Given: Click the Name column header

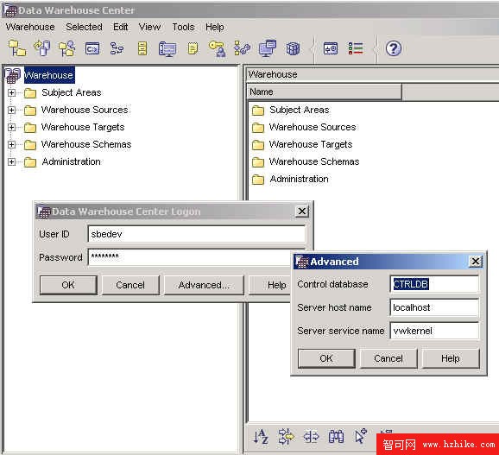Looking at the screenshot, I should point(325,92).
